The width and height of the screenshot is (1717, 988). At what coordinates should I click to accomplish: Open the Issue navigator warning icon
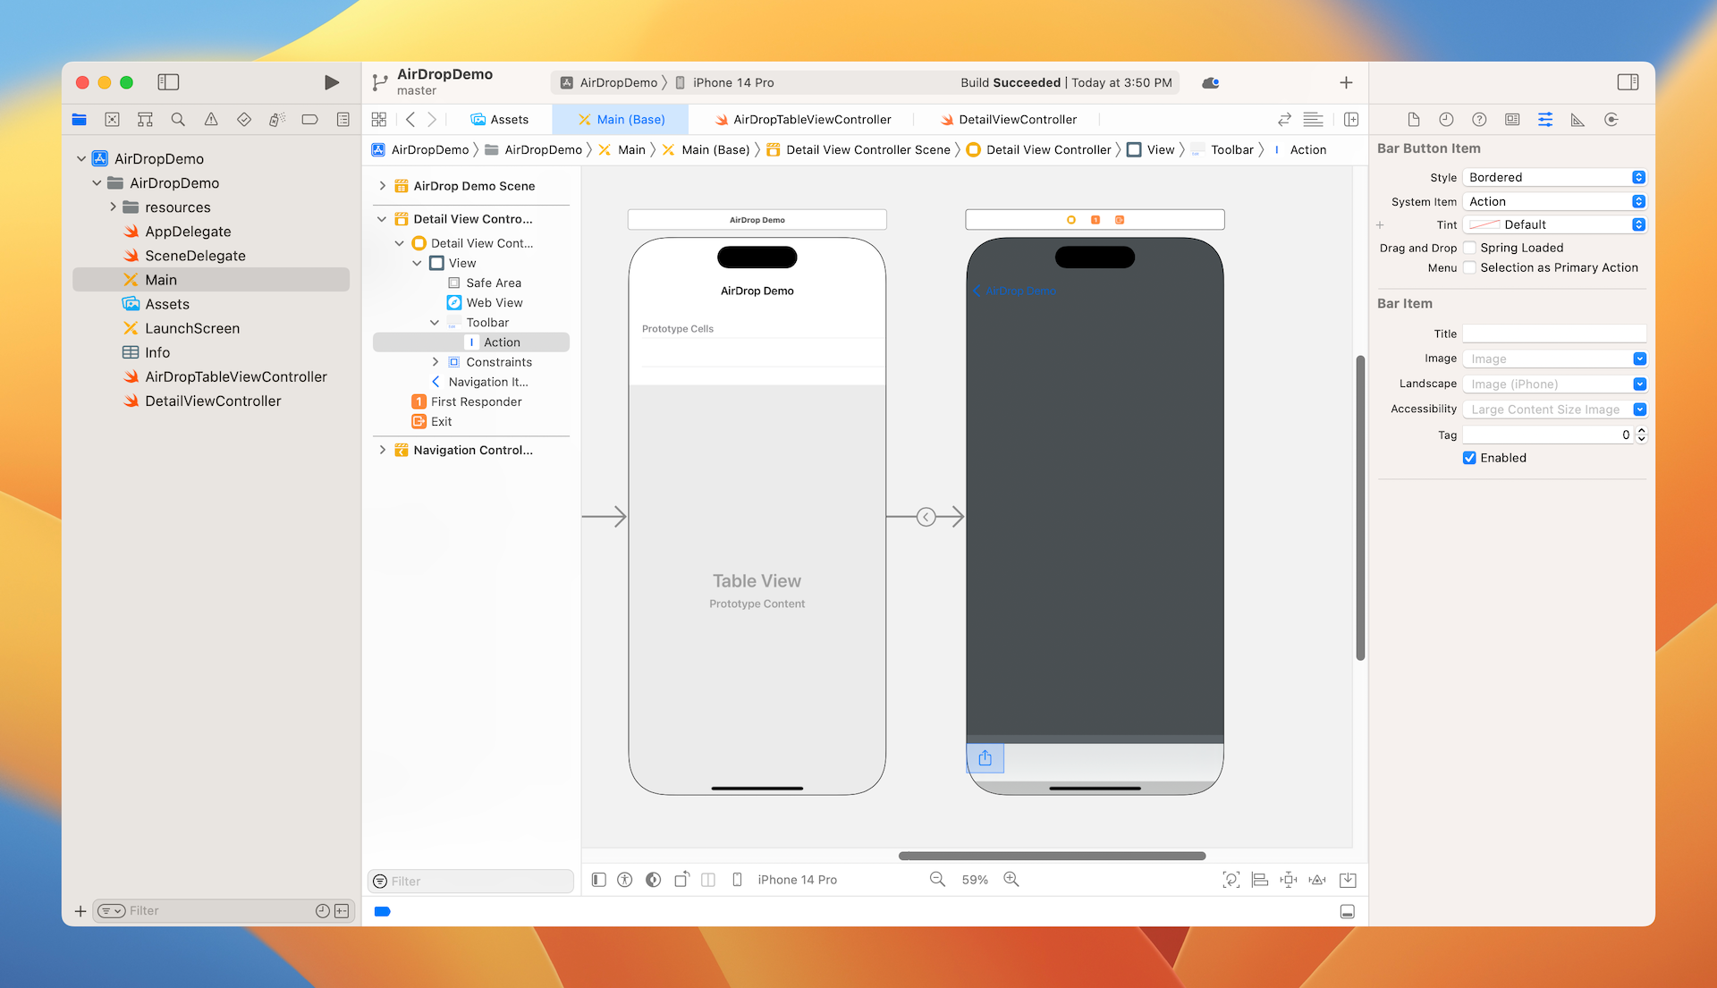tap(211, 119)
